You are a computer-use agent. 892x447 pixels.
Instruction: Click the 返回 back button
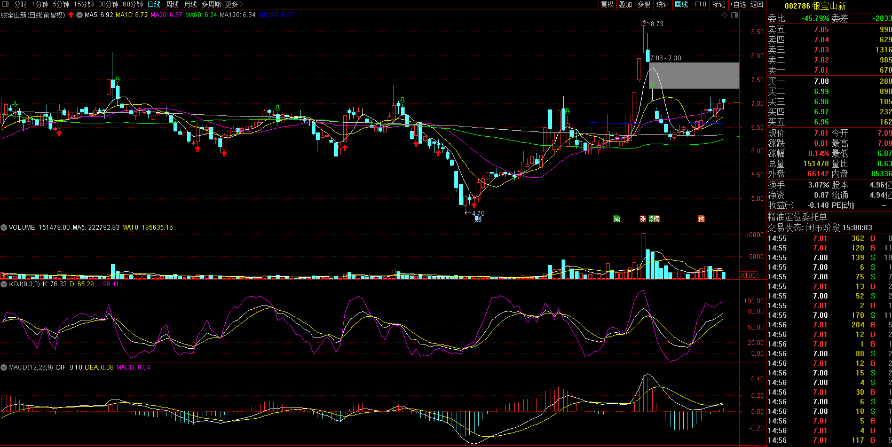[x=757, y=4]
